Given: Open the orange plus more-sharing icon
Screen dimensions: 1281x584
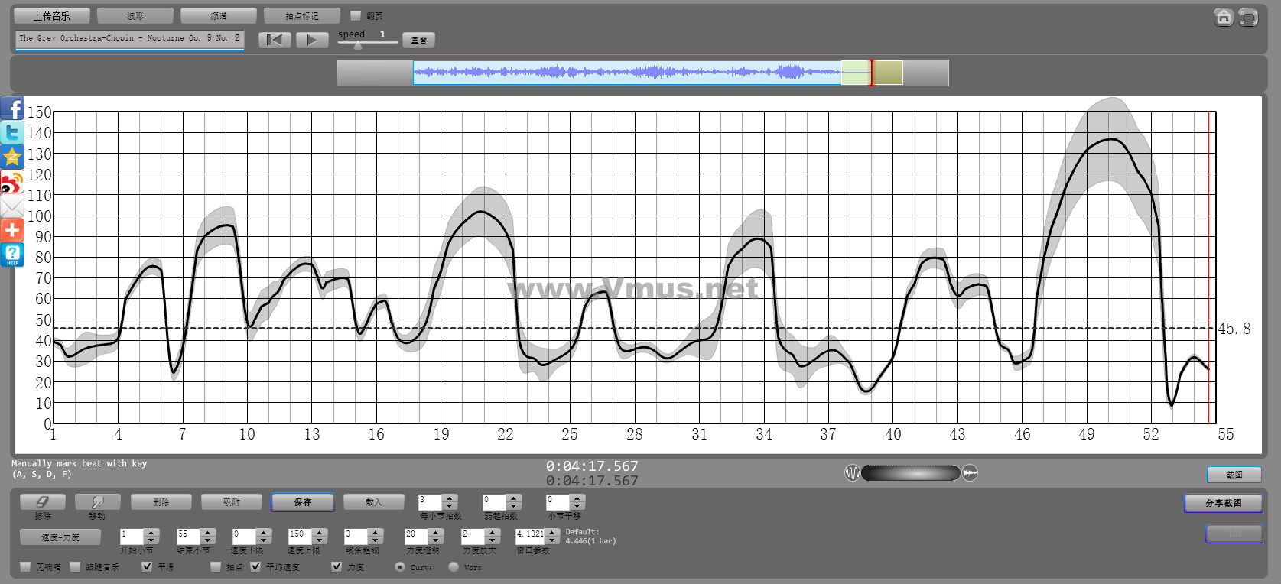Looking at the screenshot, I should coord(12,230).
